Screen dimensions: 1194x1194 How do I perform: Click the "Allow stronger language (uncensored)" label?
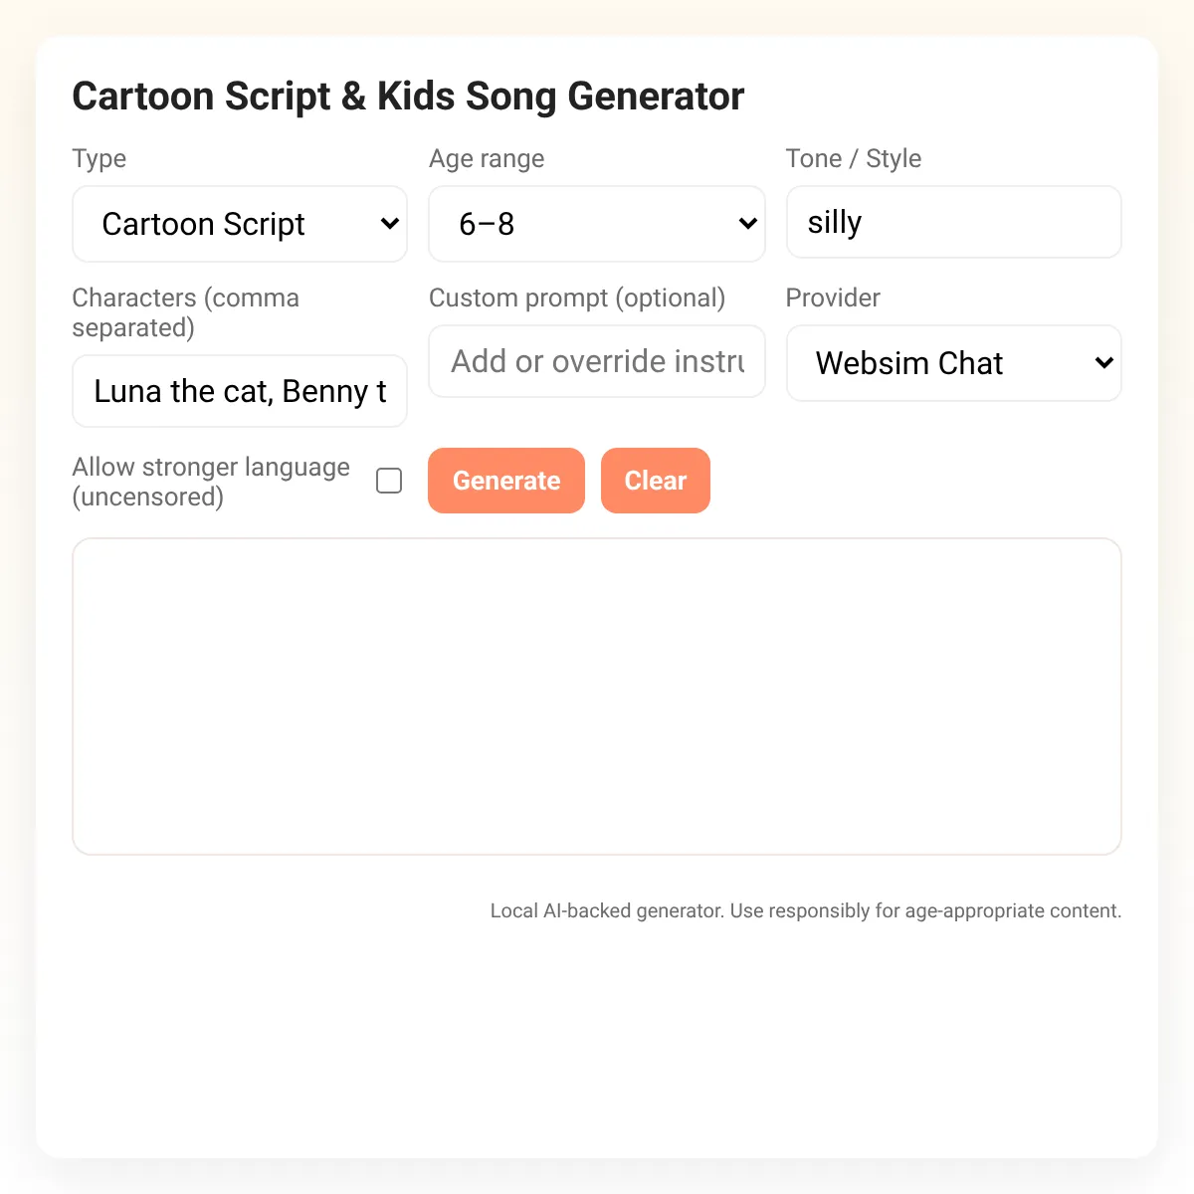(211, 482)
